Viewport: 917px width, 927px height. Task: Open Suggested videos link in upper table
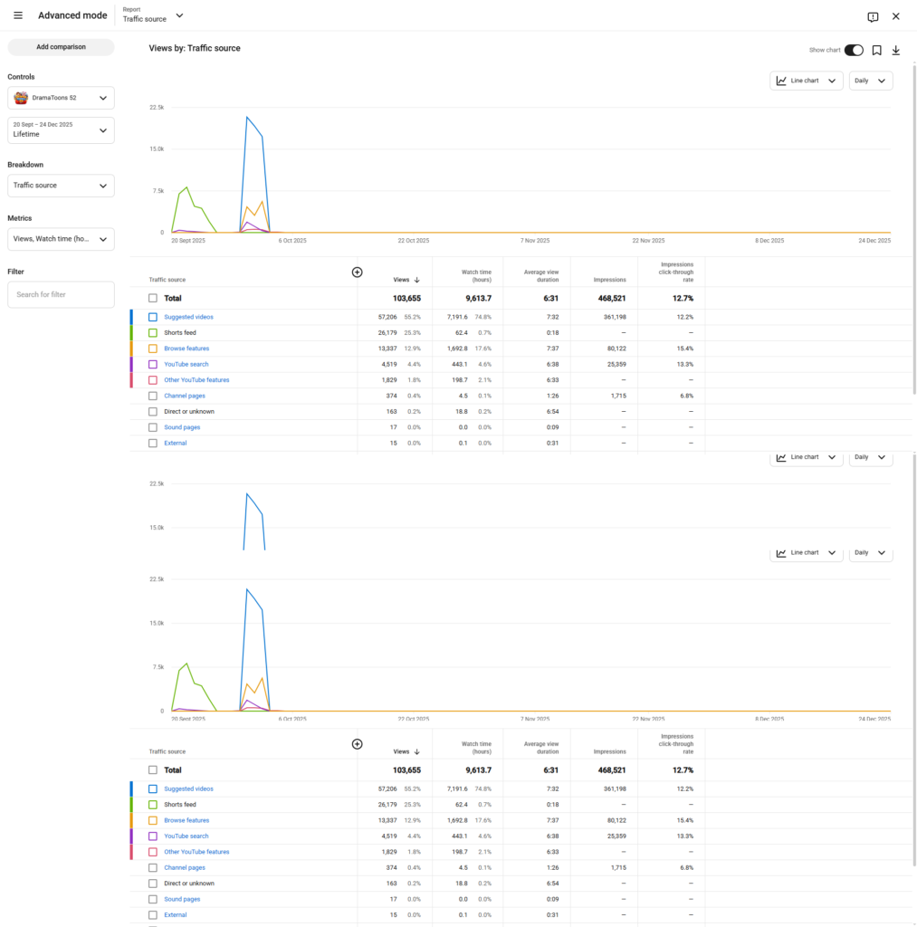coord(188,317)
